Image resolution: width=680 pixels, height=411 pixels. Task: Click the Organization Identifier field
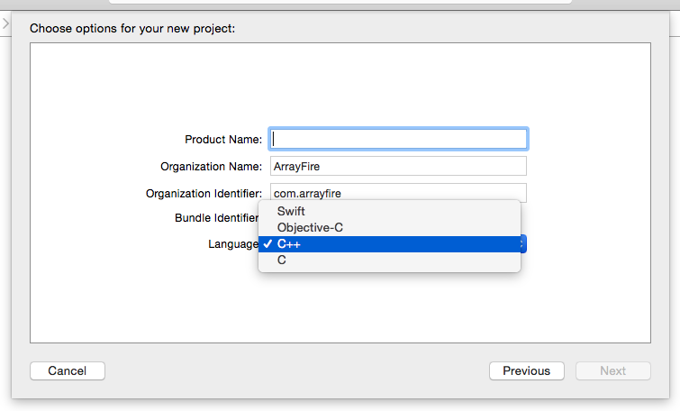point(398,192)
